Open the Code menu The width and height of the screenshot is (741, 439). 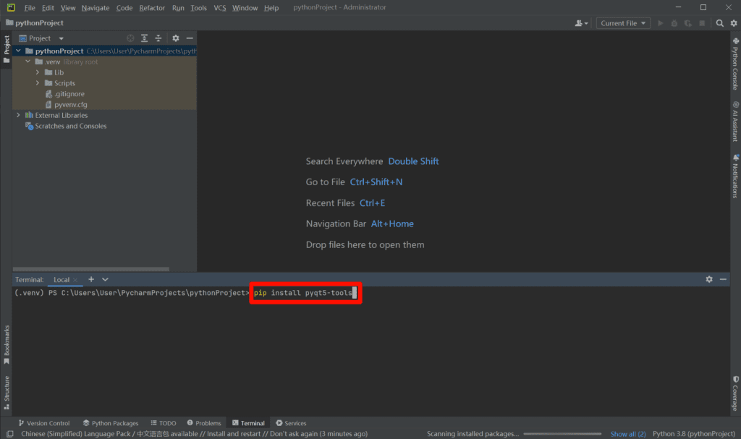coord(124,7)
